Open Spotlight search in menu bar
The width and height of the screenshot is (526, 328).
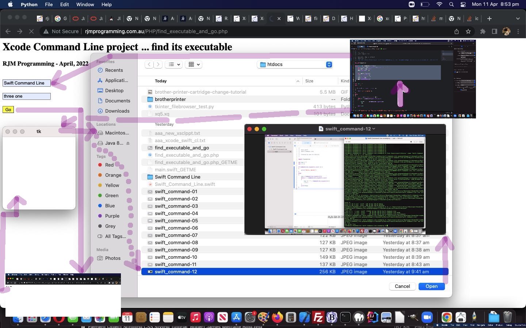[451, 4]
